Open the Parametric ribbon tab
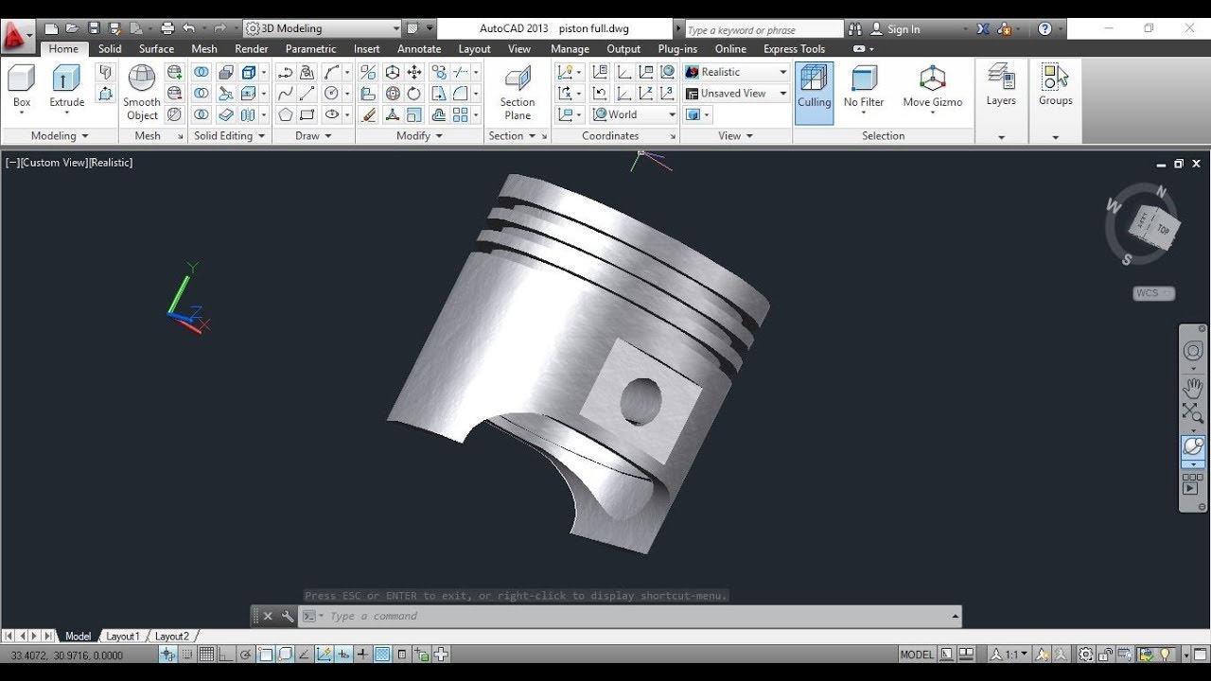The width and height of the screenshot is (1211, 681). pos(310,48)
